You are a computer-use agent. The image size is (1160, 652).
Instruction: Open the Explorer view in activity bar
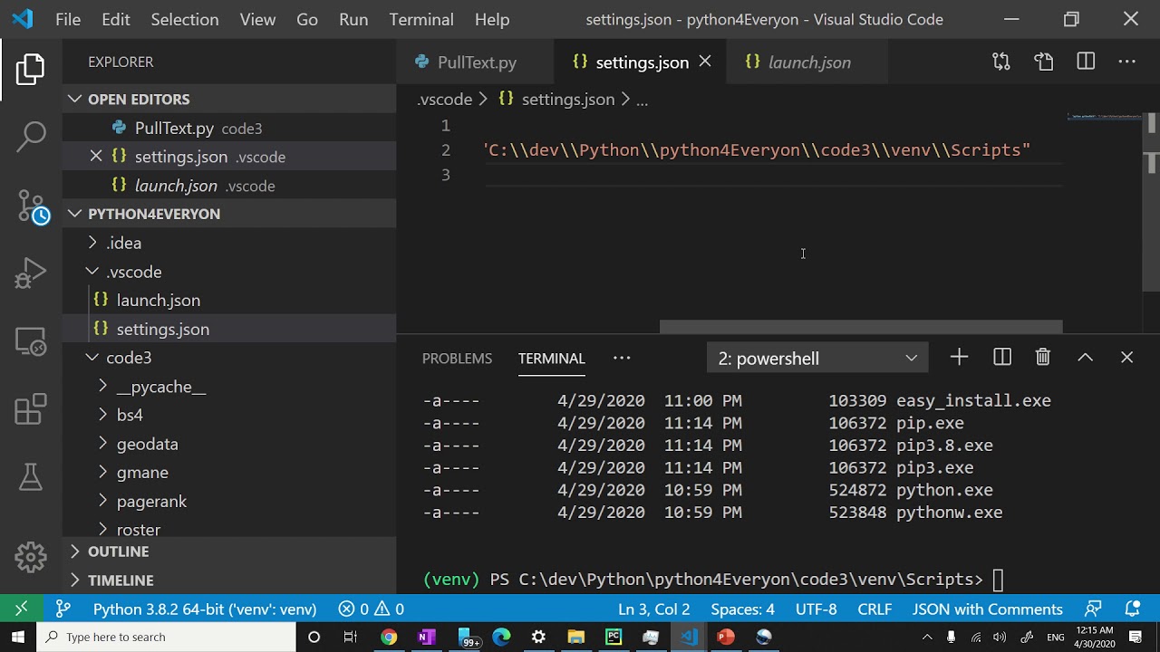click(x=30, y=70)
